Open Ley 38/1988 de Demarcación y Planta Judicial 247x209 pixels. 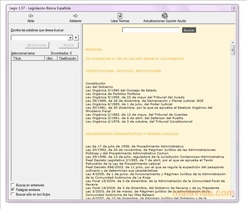tap(145, 101)
